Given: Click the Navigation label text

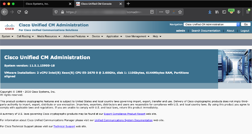Looking at the screenshot, I should tap(176, 24).
